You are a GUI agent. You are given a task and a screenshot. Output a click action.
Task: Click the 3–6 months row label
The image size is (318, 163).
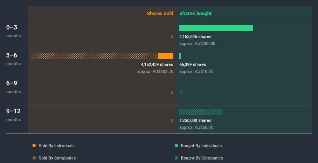pyautogui.click(x=14, y=59)
